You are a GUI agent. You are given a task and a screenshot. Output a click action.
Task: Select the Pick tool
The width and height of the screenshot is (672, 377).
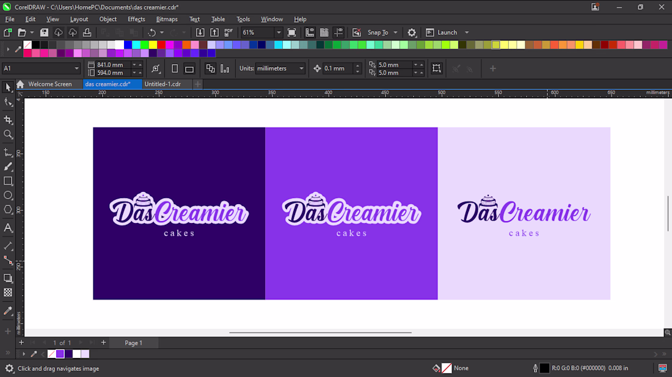click(8, 87)
